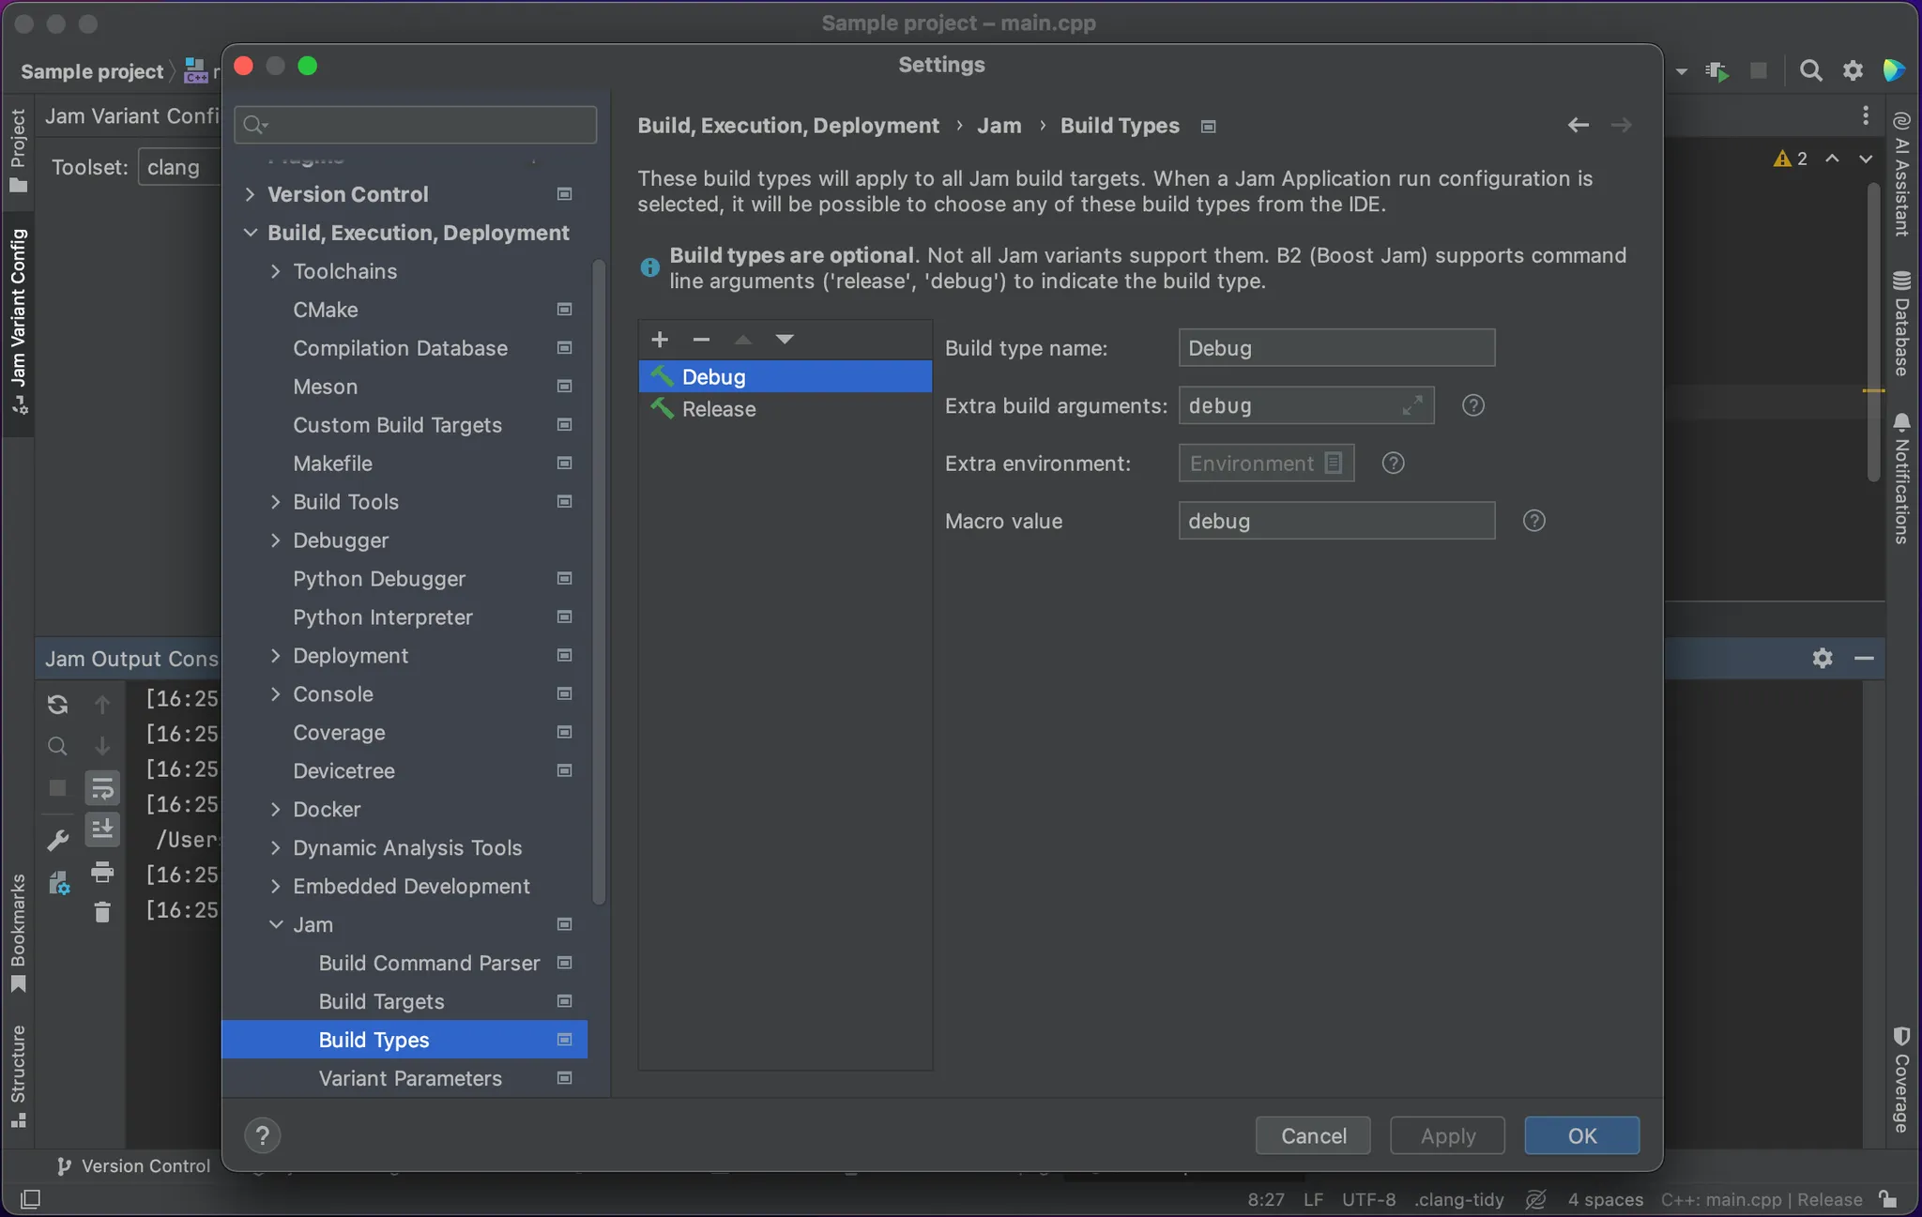The image size is (1922, 1217).
Task: Print Jam console output
Action: [x=102, y=873]
